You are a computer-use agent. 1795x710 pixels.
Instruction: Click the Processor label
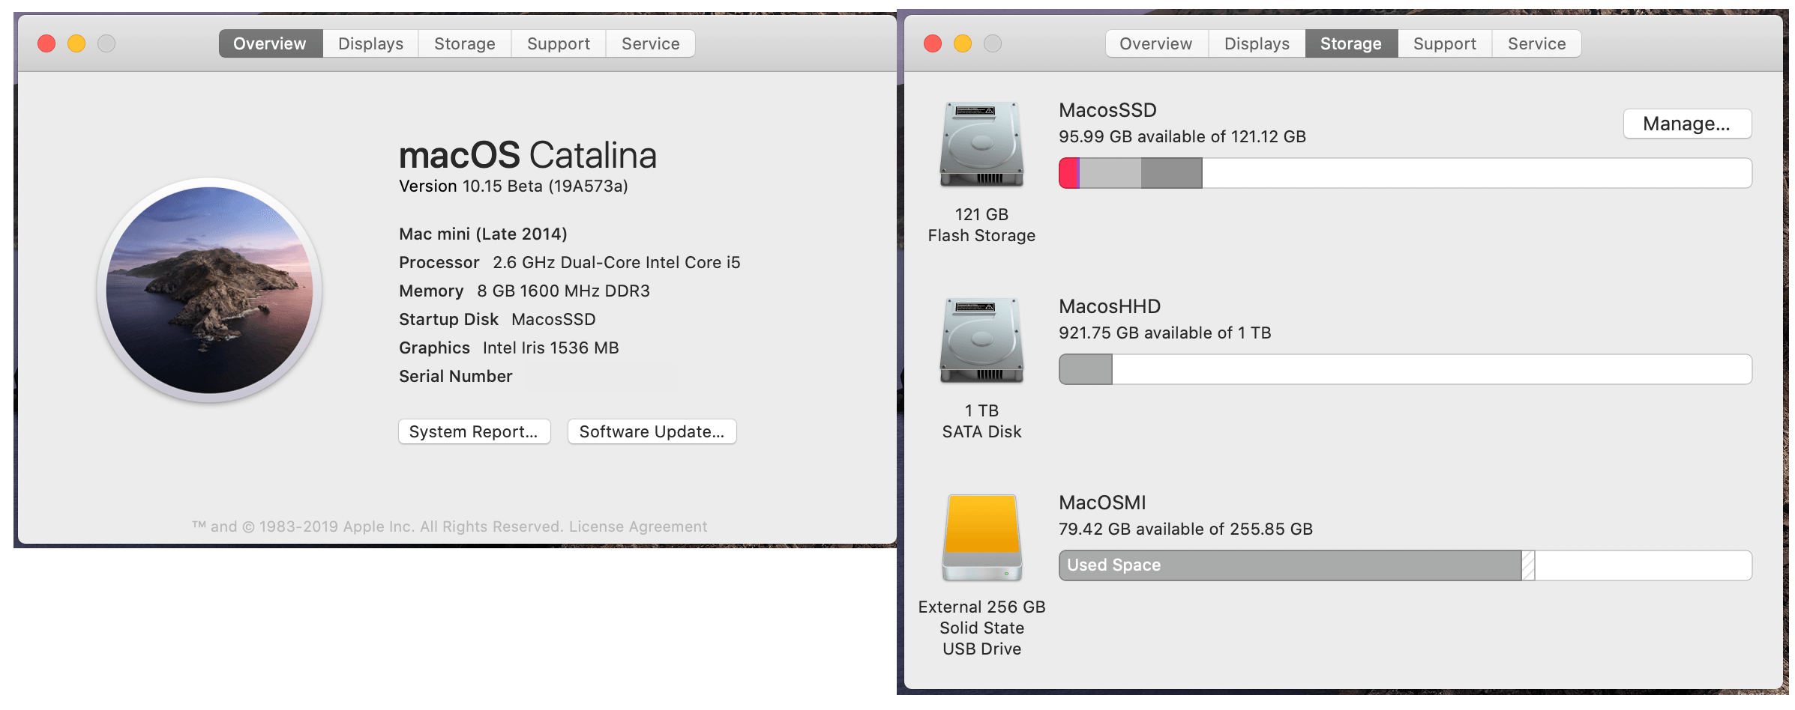[x=439, y=262]
